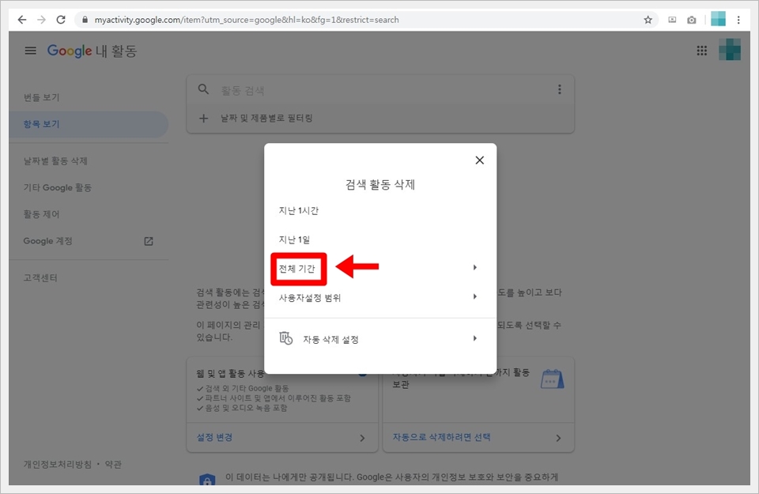Click the external link icon by Google 계정

149,241
